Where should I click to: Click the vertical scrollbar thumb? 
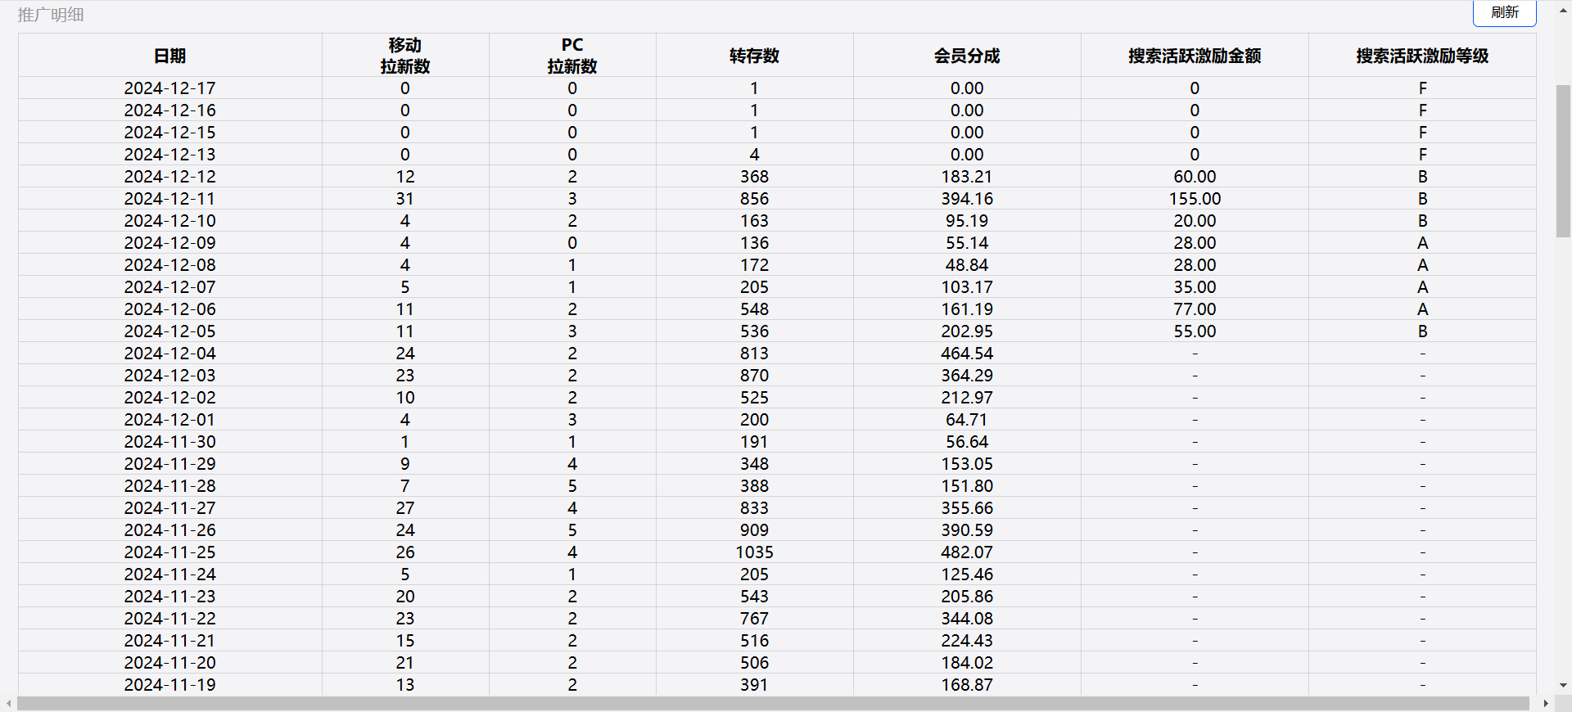(1563, 160)
